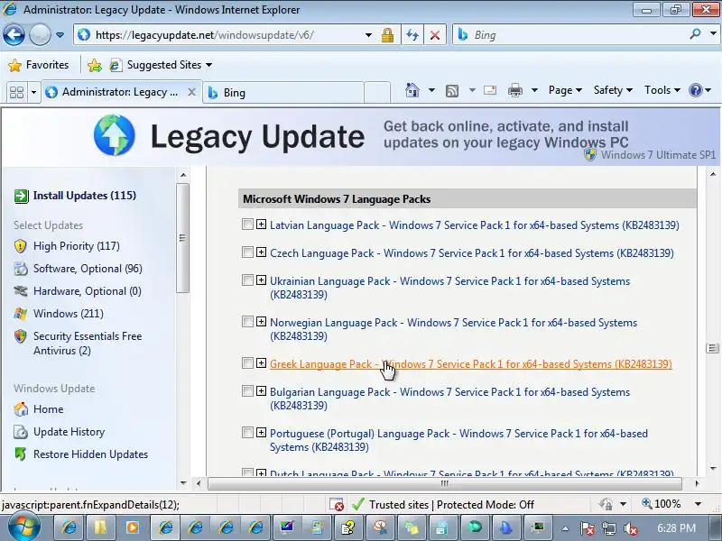Click the Update History clock icon

click(x=20, y=432)
